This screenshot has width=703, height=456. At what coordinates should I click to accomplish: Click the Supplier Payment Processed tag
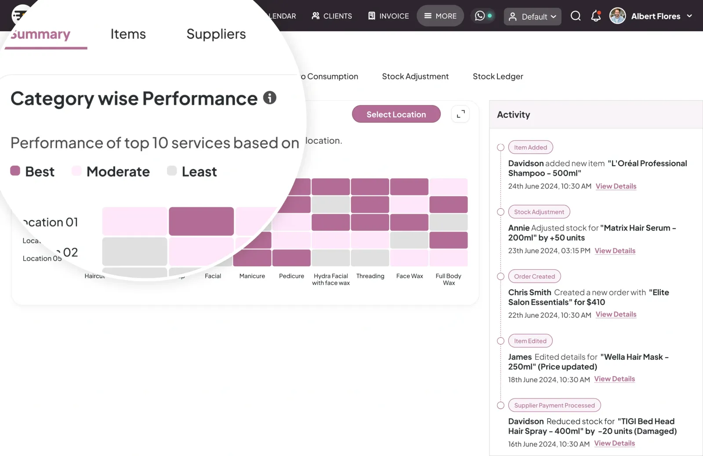[x=554, y=405]
